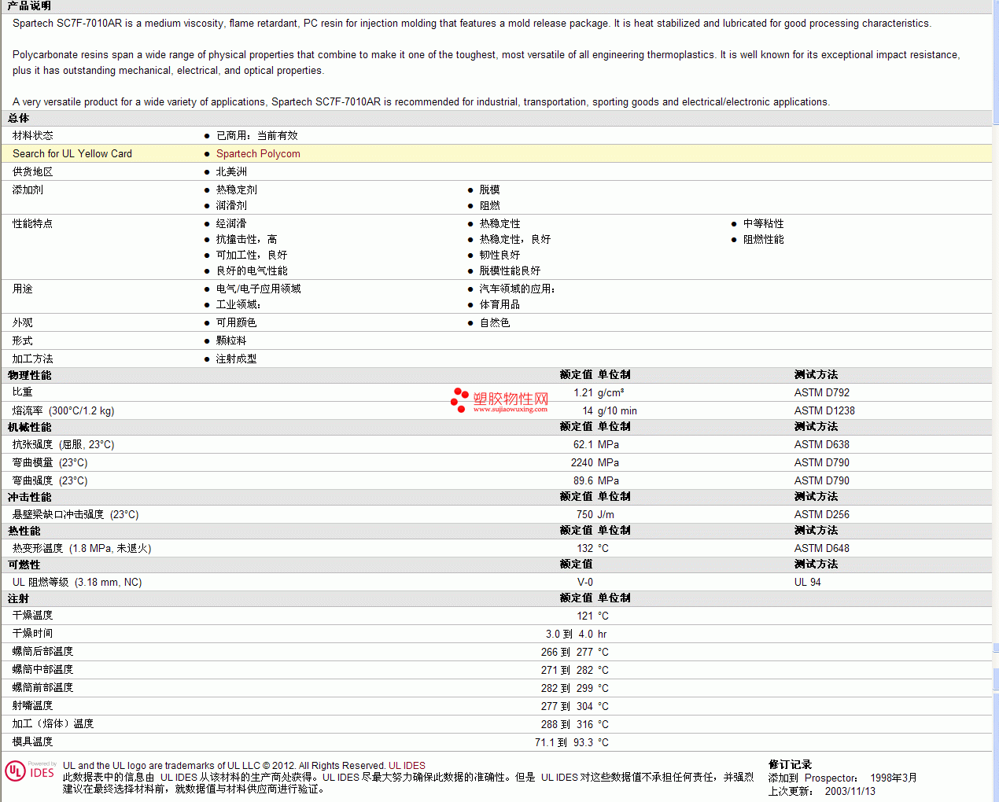
Task: Click ASTM D648 test method
Action: point(822,548)
